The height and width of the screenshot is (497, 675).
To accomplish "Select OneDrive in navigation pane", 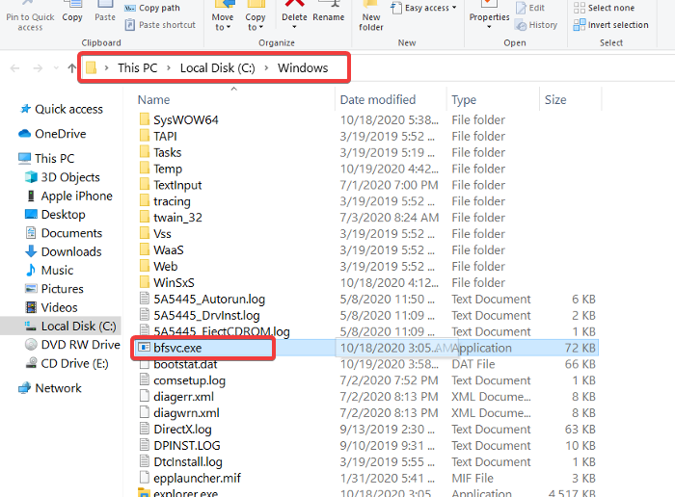I will click(x=52, y=134).
